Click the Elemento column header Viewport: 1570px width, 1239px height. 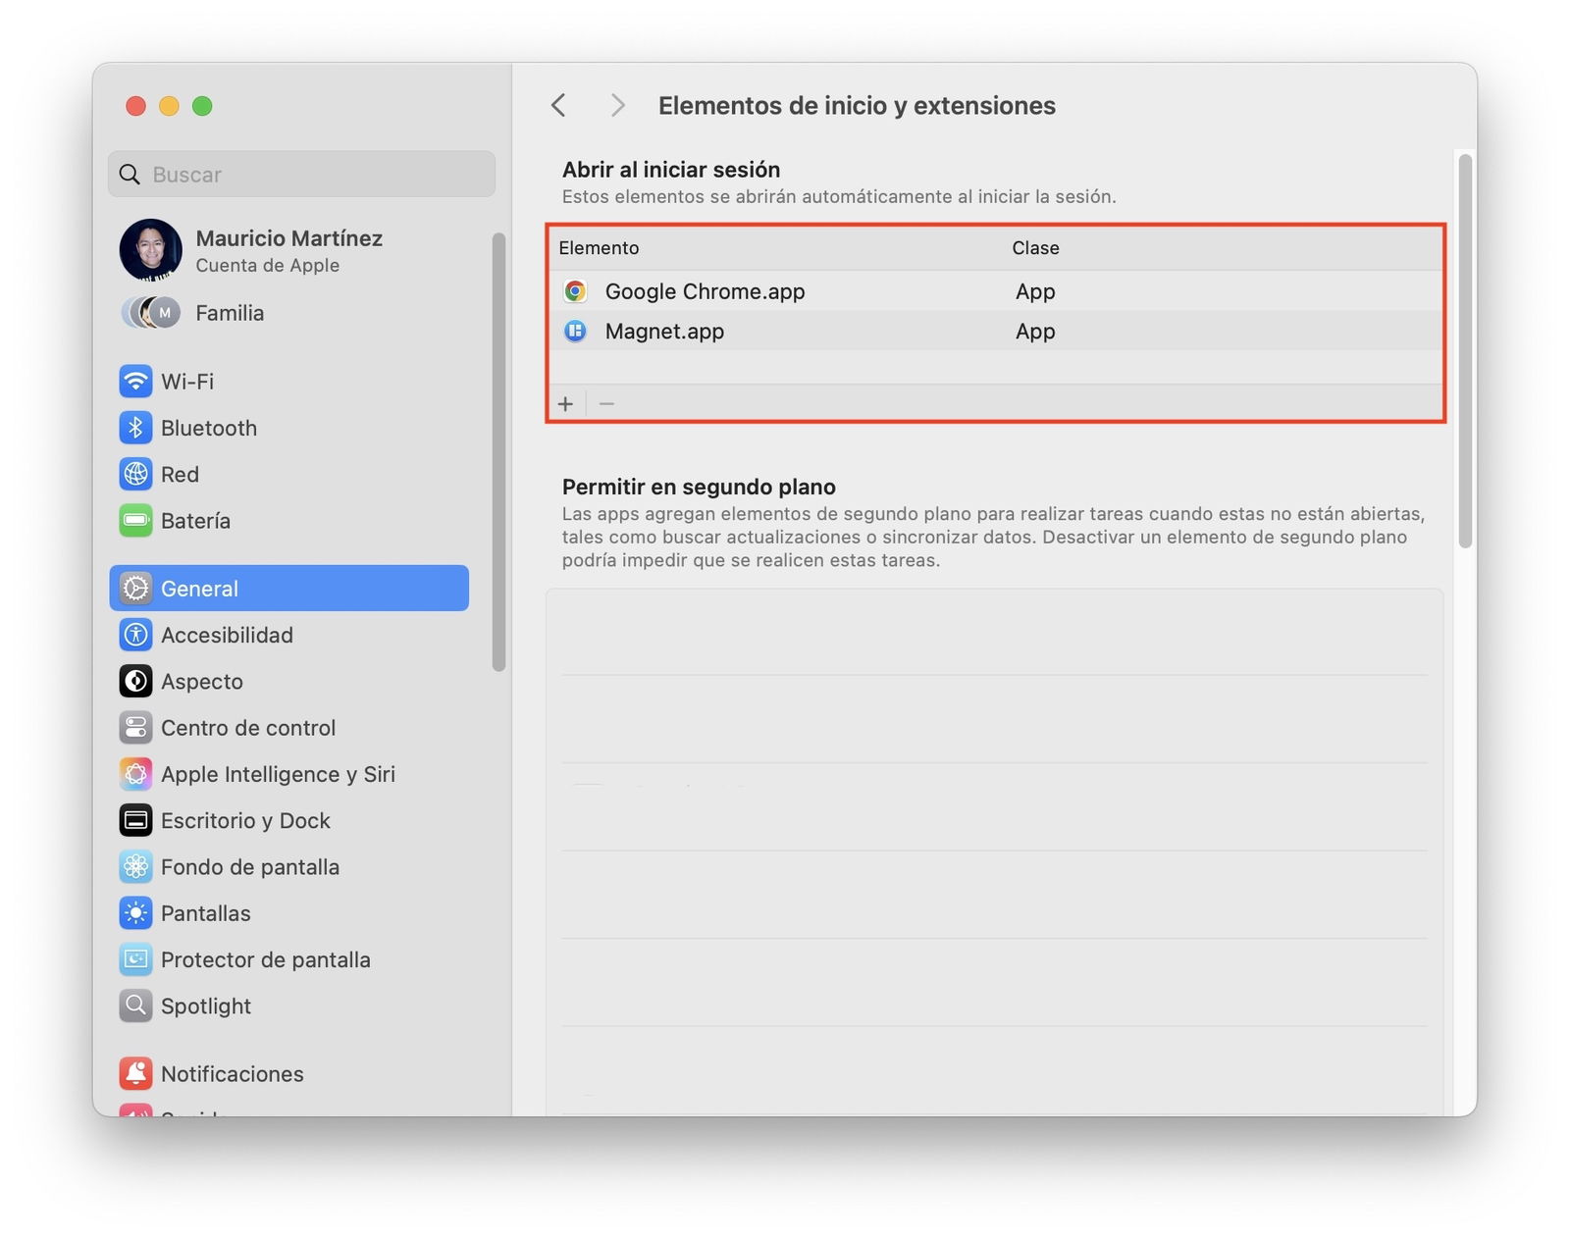click(599, 248)
